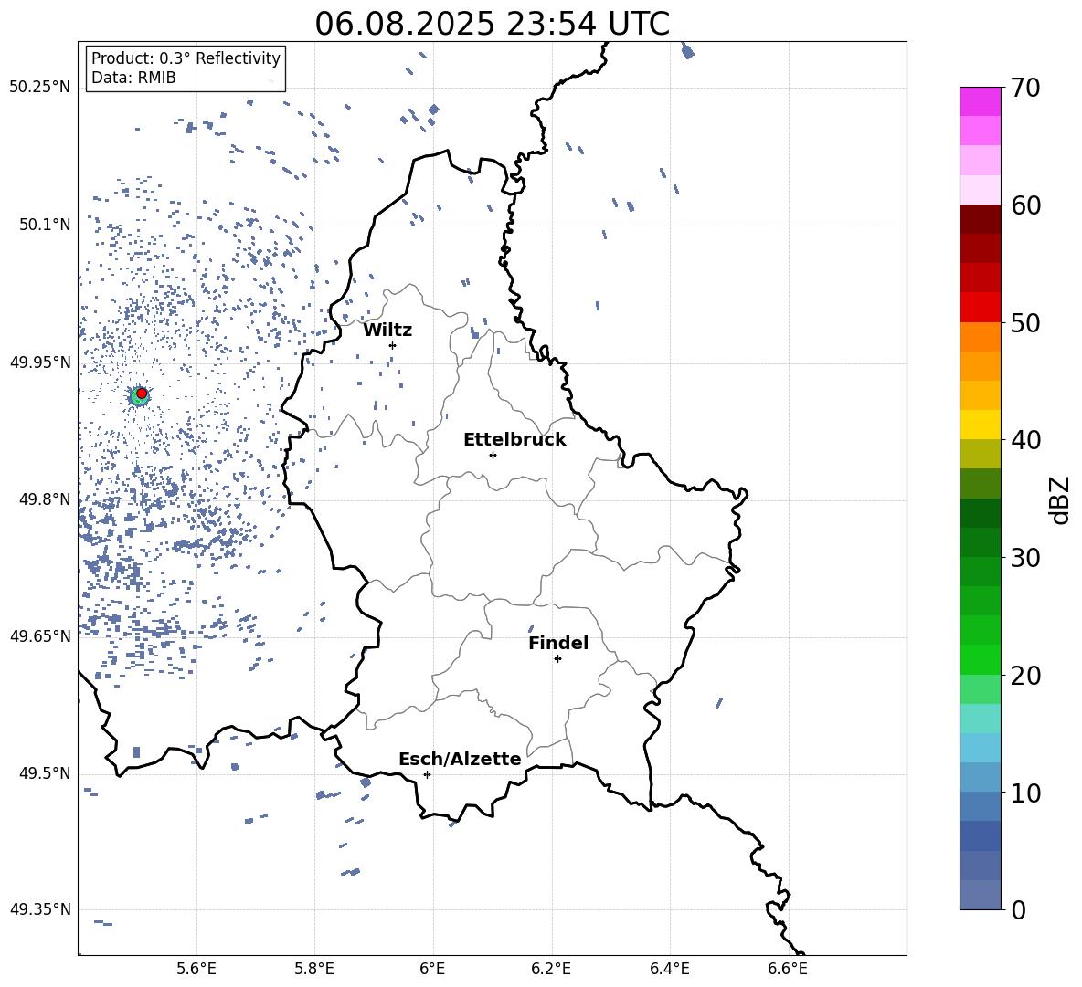Click the 49.5°N latitude label
1082x987 pixels.
tap(44, 773)
